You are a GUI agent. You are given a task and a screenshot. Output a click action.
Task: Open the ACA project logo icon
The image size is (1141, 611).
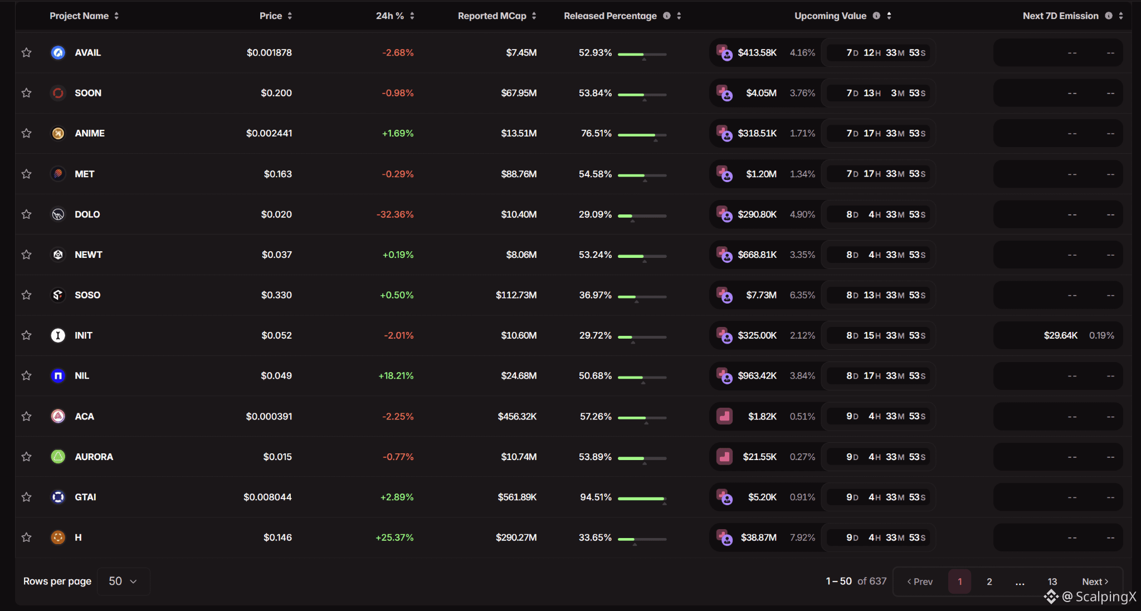[58, 416]
